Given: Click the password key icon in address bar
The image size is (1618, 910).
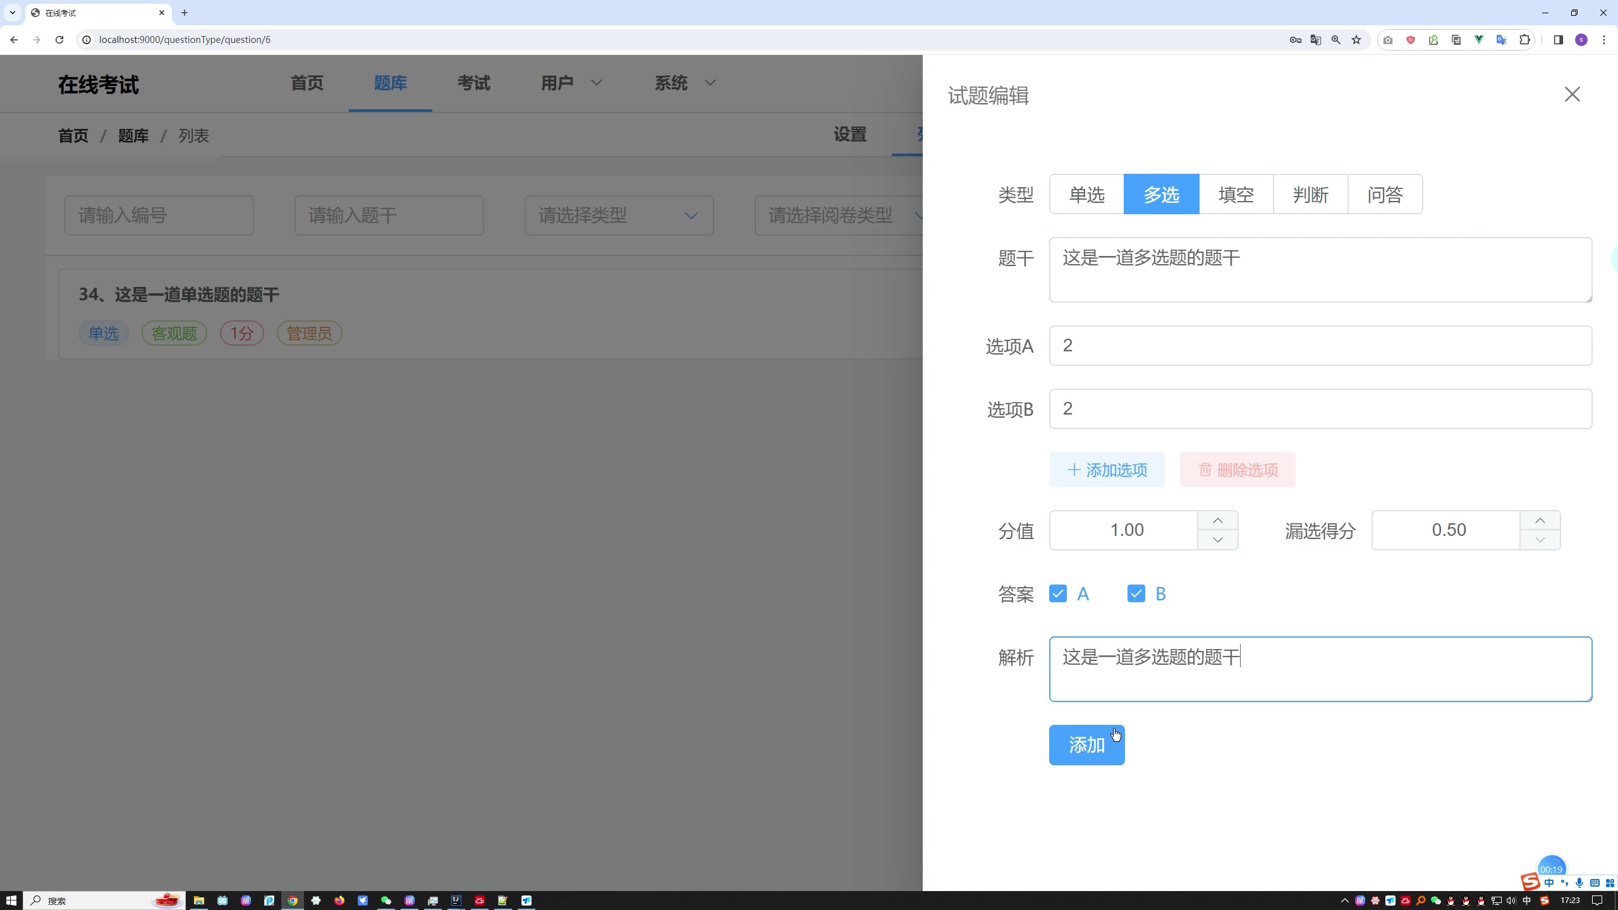Looking at the screenshot, I should 1296,40.
